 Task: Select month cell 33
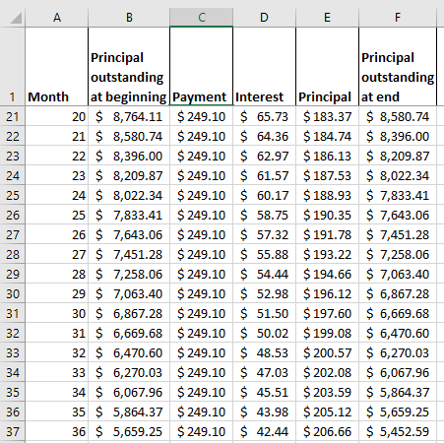tap(57, 372)
